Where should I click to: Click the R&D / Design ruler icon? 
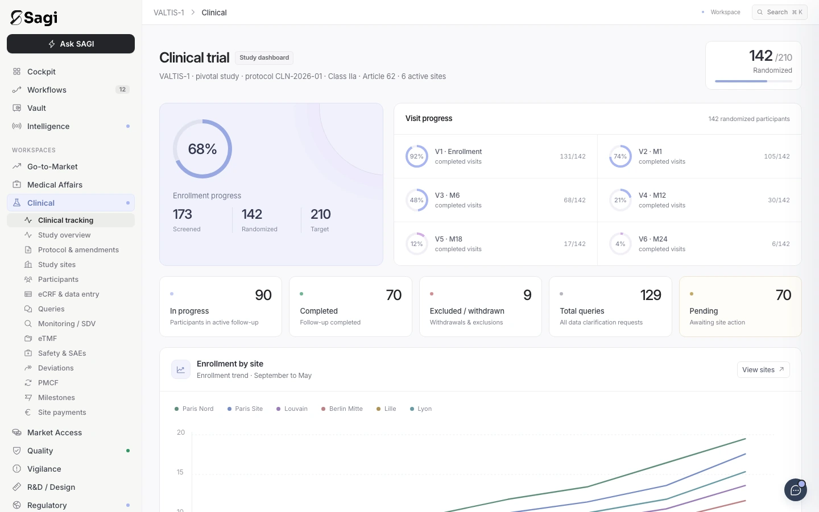(17, 487)
